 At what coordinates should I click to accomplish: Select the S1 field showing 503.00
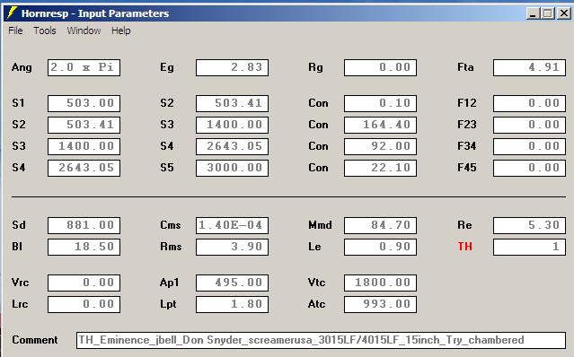pos(84,103)
